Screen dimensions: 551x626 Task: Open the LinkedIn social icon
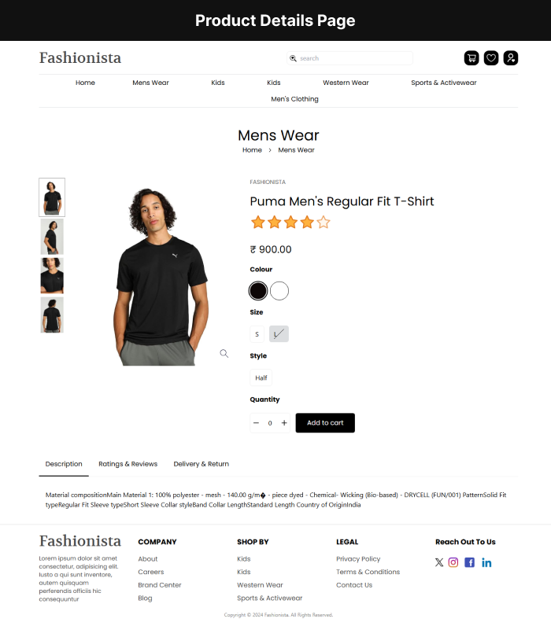(486, 562)
